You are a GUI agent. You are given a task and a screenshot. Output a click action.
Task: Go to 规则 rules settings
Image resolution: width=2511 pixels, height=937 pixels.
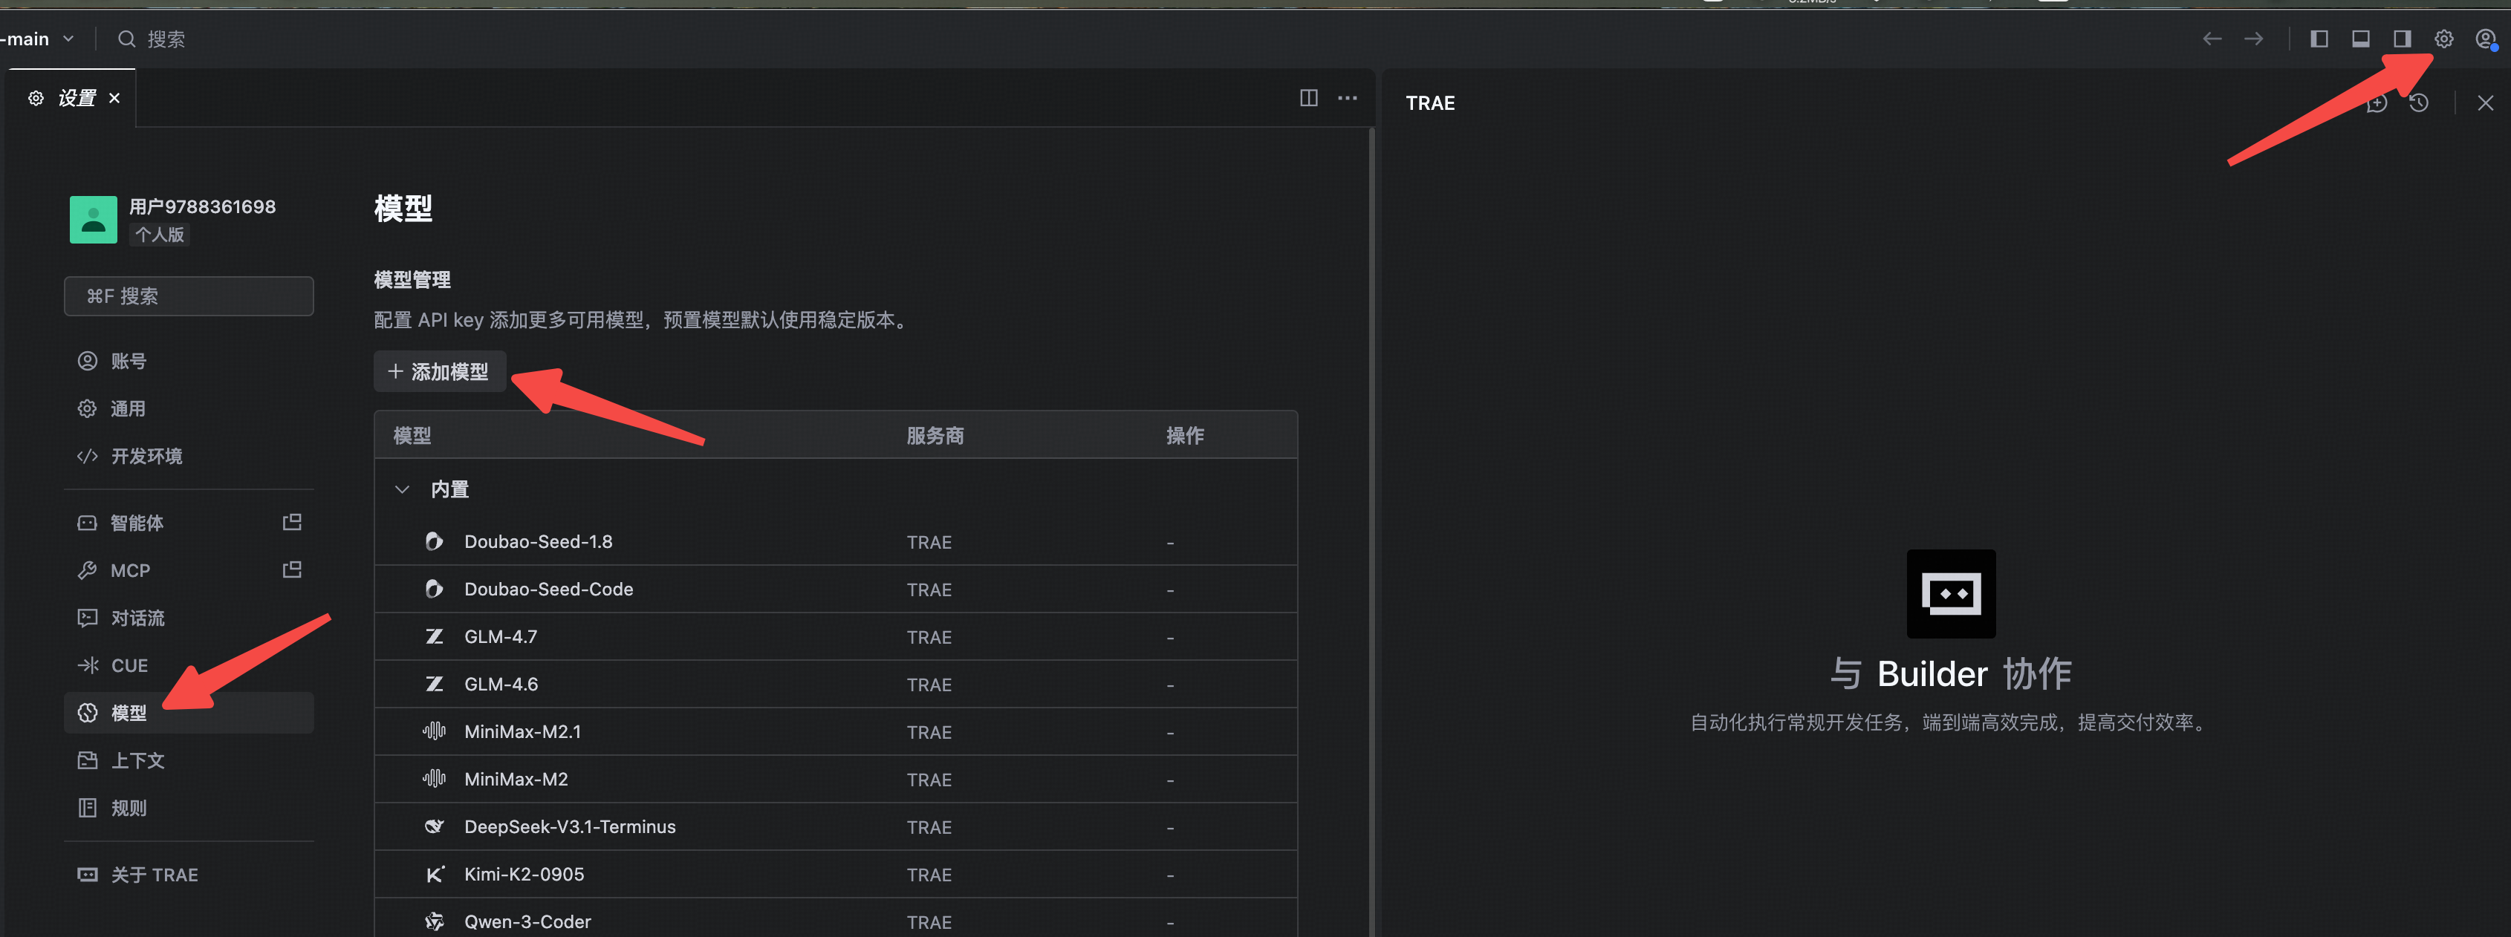[x=128, y=808]
